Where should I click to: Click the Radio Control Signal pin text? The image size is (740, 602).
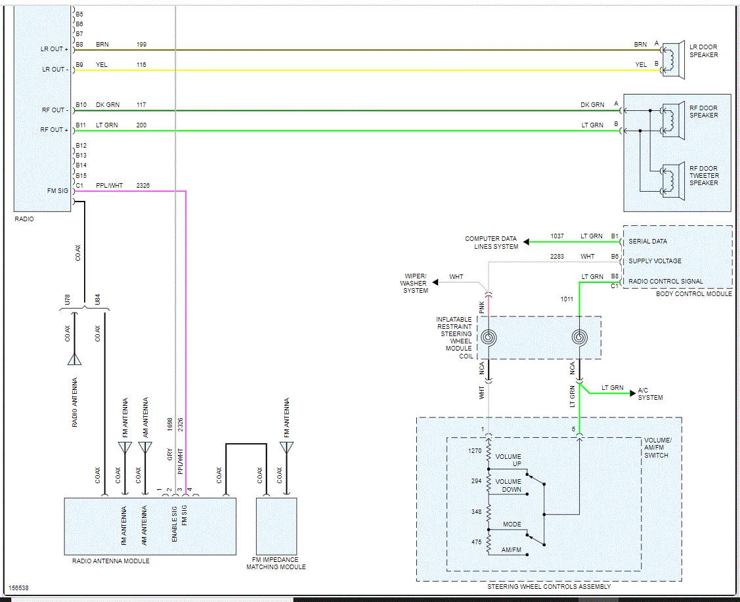point(665,282)
